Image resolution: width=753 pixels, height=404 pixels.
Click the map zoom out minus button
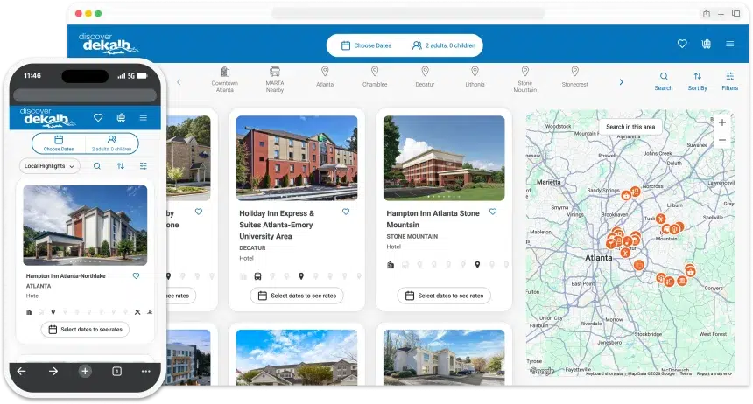click(722, 140)
